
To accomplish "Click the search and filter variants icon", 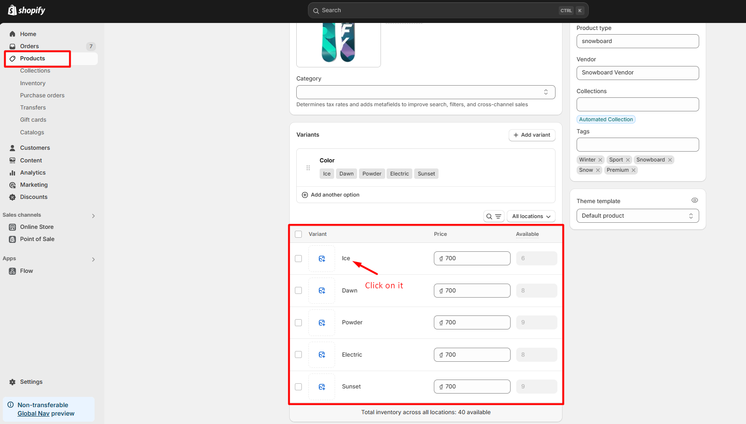I will pos(494,216).
